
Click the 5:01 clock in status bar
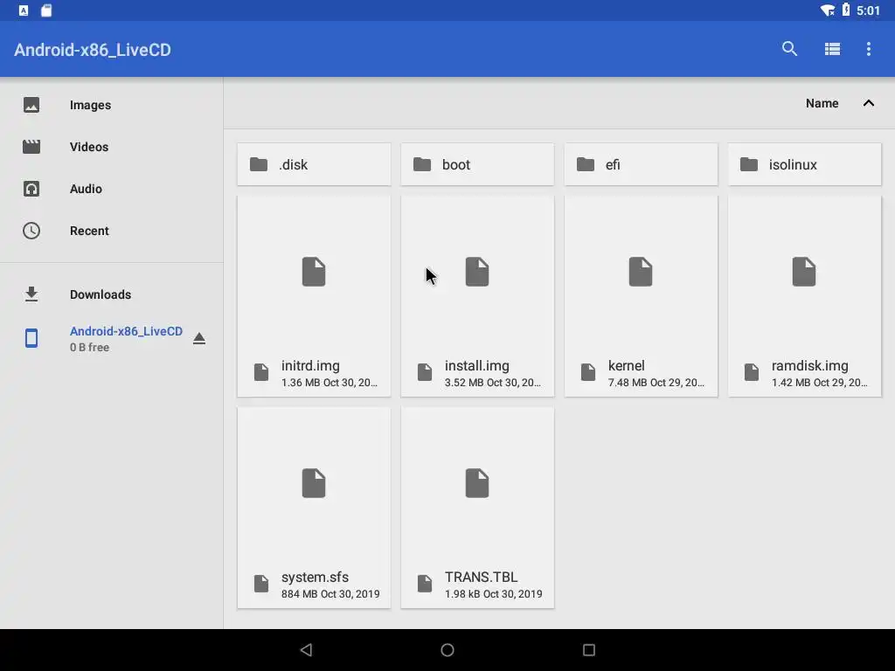point(868,10)
